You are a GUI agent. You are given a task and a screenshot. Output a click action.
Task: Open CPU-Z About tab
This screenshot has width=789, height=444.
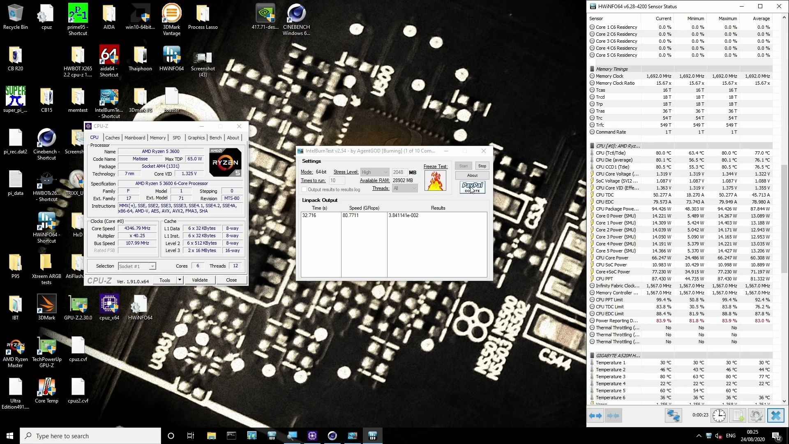pos(233,138)
